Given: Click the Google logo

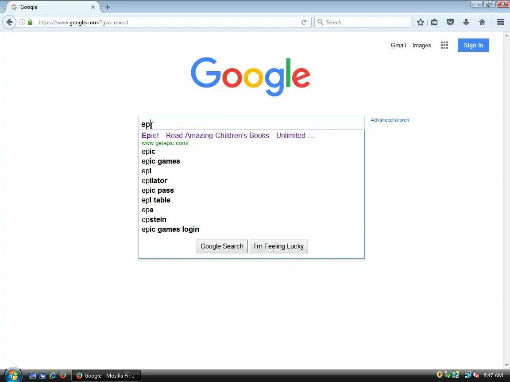Looking at the screenshot, I should (251, 76).
